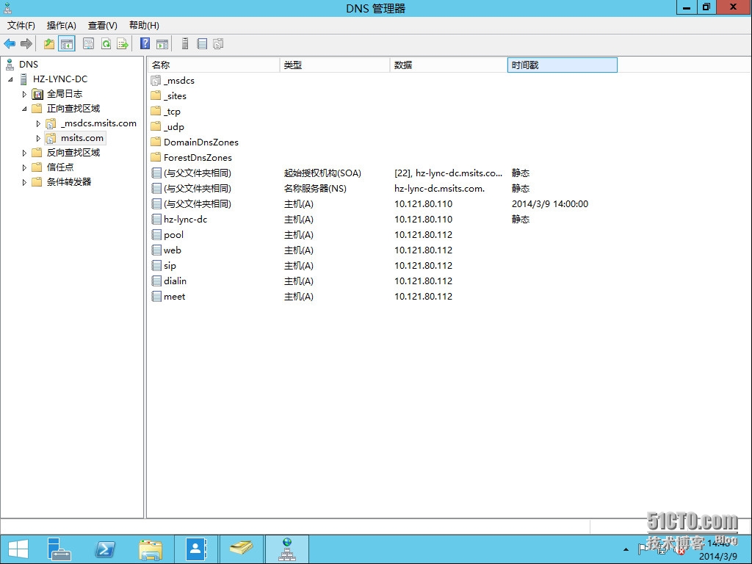Expand the 信任点 node
The height and width of the screenshot is (564, 752).
(x=24, y=167)
